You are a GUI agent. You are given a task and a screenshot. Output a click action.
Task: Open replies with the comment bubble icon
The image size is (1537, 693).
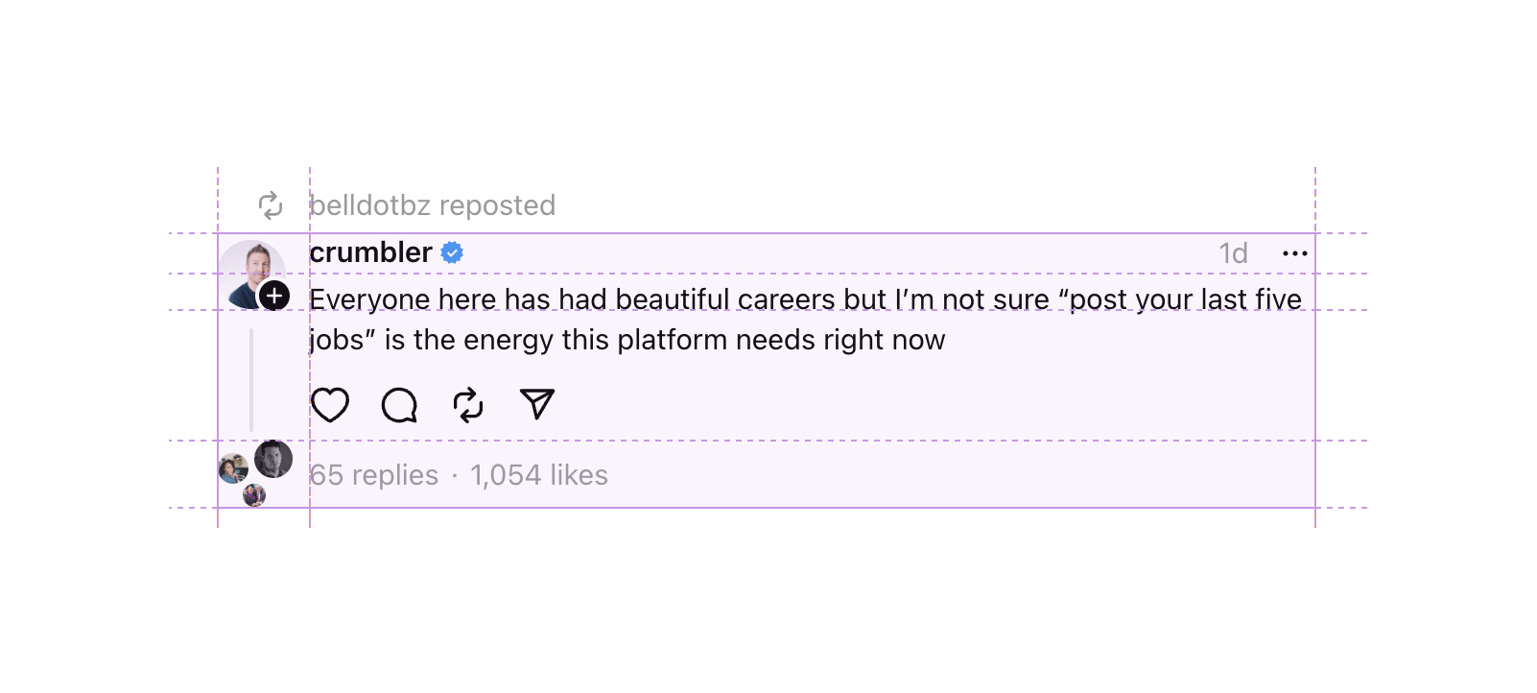(x=399, y=405)
